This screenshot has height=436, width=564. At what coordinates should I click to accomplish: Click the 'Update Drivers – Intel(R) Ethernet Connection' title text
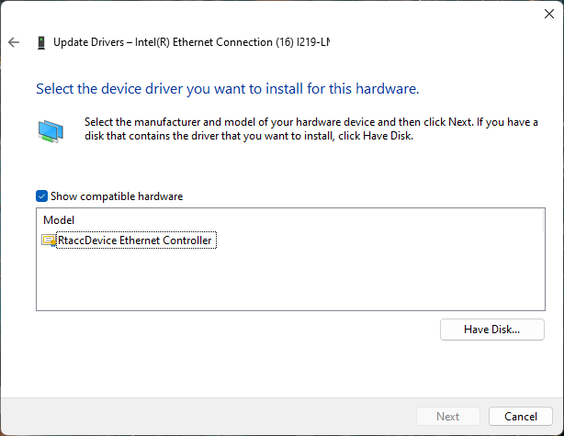(x=184, y=42)
